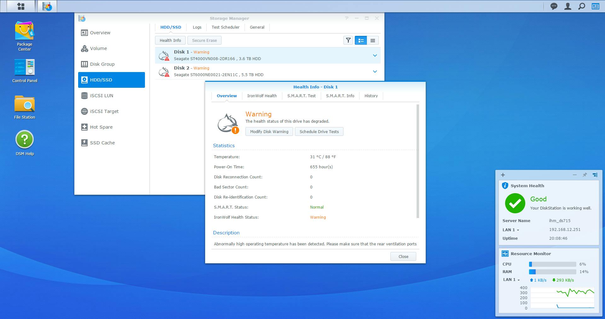The width and height of the screenshot is (605, 319).
Task: Click the Secure Erase button
Action: 205,40
